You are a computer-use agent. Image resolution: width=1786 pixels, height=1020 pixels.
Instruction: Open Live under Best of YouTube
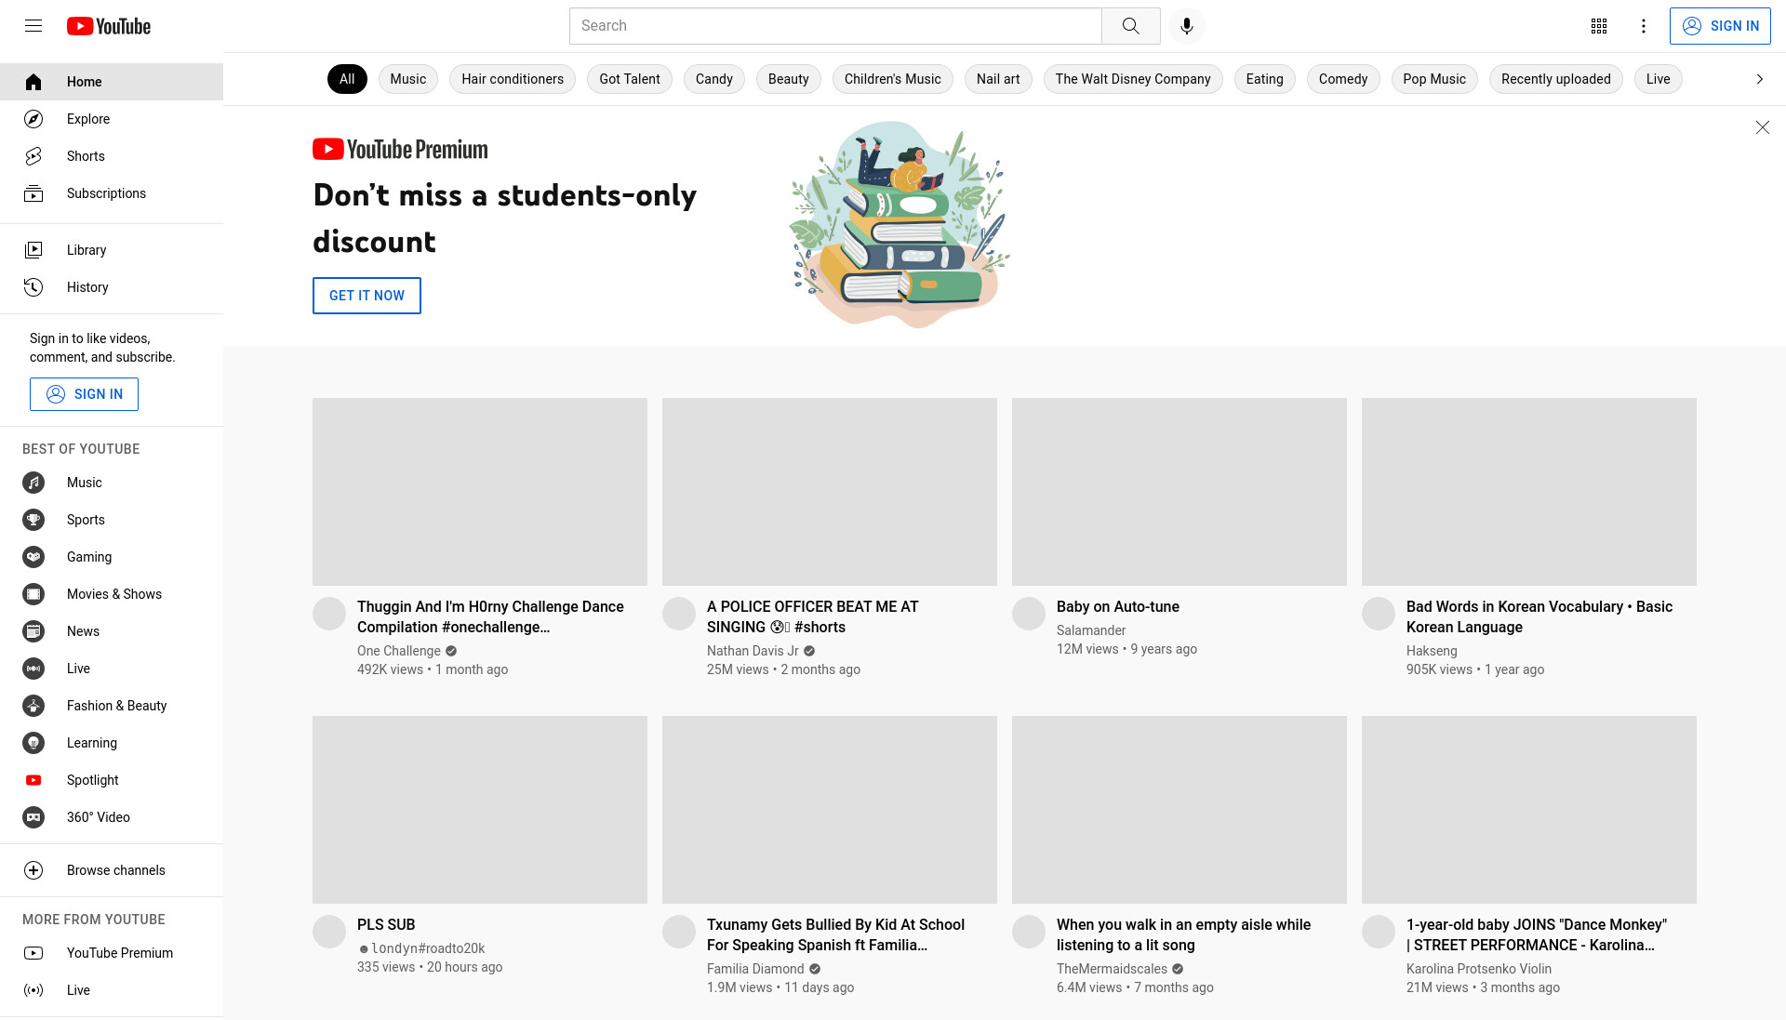[x=112, y=669]
